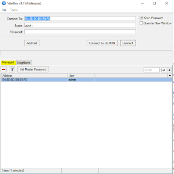Click Set Master Password button
Image resolution: width=174 pixels, height=174 pixels.
click(33, 69)
